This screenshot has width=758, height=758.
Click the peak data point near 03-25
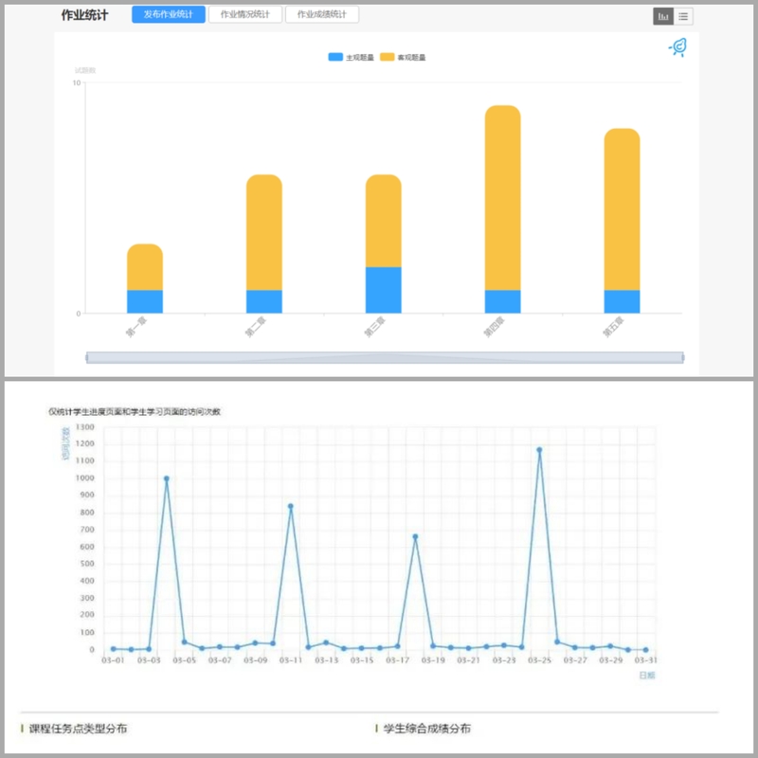(x=539, y=450)
